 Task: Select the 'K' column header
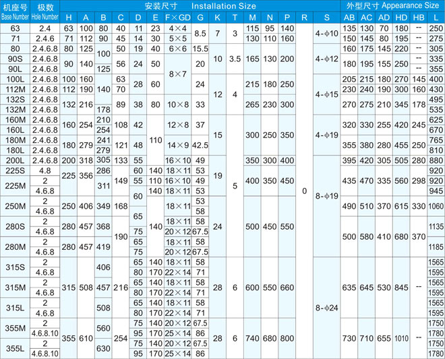217,18
